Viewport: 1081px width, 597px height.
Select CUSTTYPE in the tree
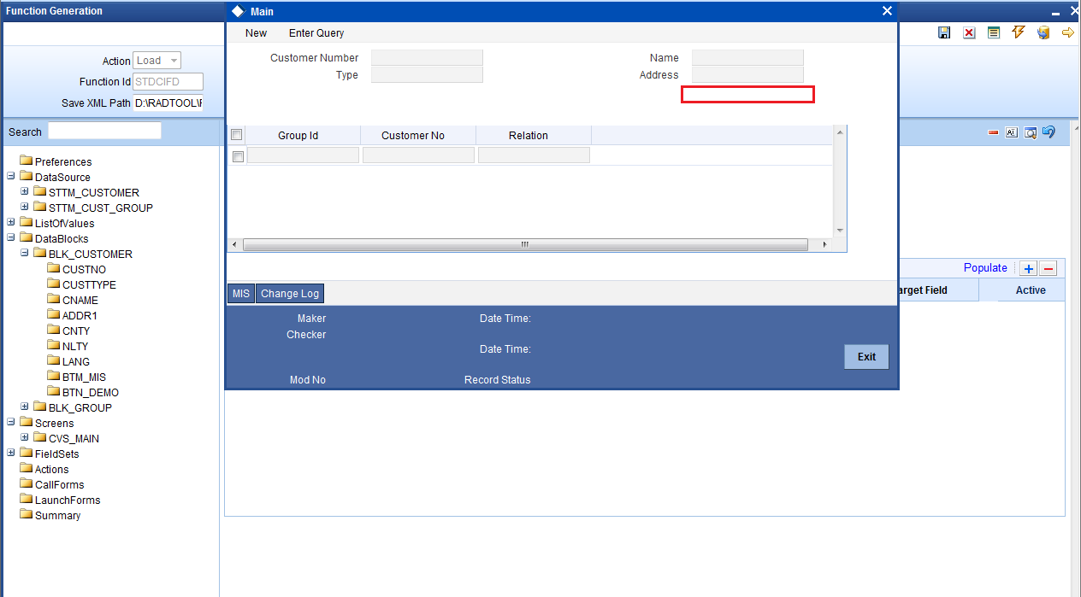click(x=89, y=285)
